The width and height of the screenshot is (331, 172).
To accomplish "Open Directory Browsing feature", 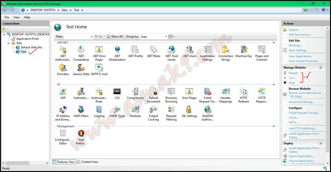I will [171, 95].
